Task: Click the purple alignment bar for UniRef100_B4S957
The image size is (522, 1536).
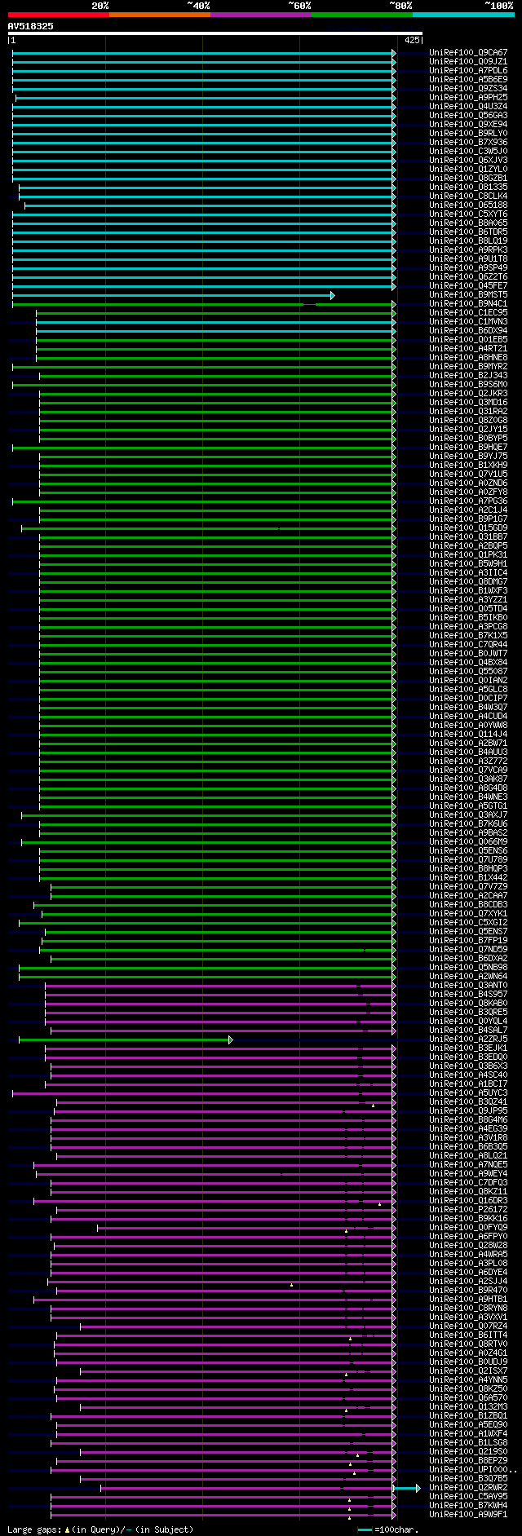Action: coord(220,995)
